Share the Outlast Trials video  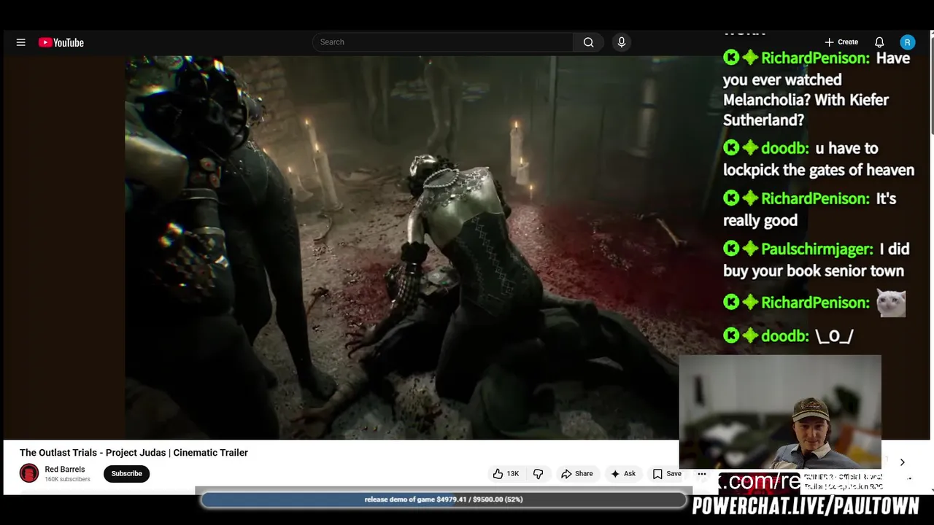pyautogui.click(x=576, y=474)
